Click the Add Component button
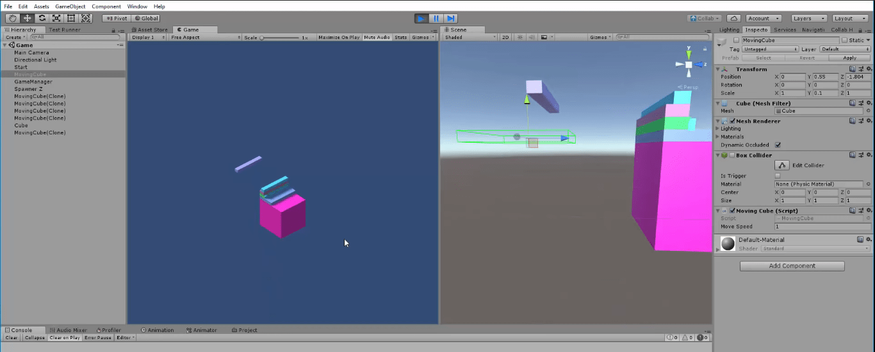 point(792,266)
